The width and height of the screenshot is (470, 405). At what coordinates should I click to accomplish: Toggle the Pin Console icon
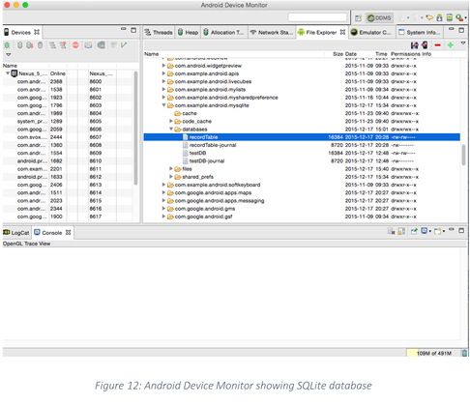(414, 231)
